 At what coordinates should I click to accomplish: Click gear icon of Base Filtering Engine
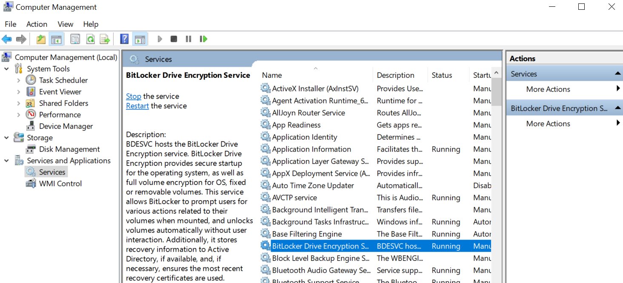point(266,234)
